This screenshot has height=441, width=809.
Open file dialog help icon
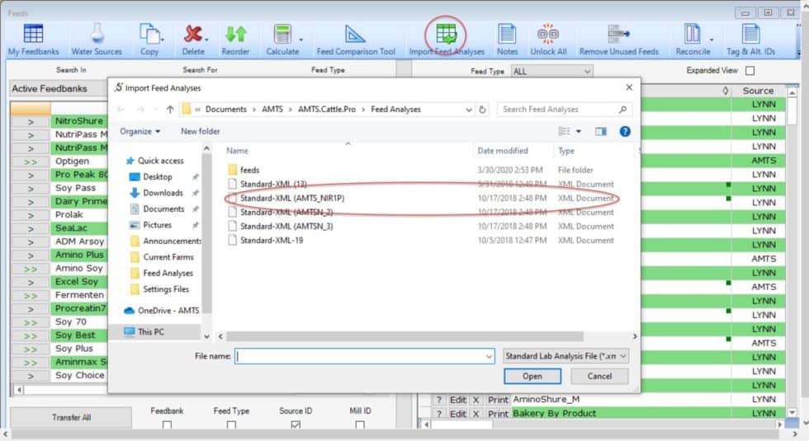point(625,131)
